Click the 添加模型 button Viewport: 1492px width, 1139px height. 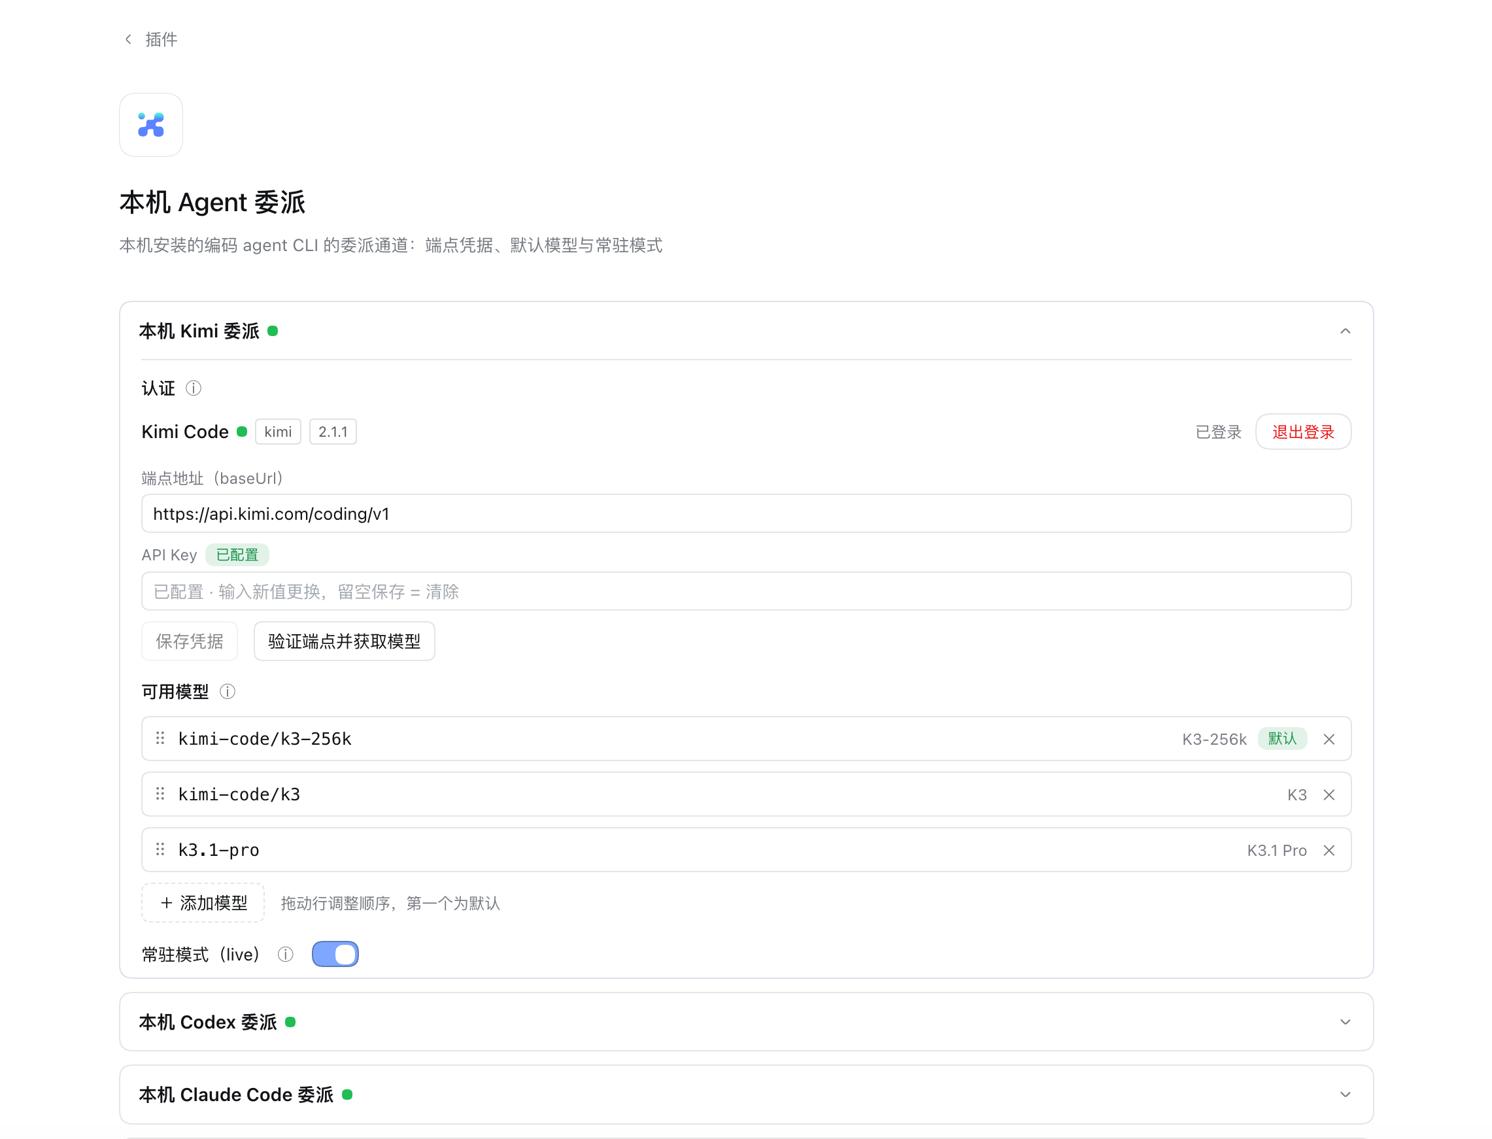[x=203, y=903]
